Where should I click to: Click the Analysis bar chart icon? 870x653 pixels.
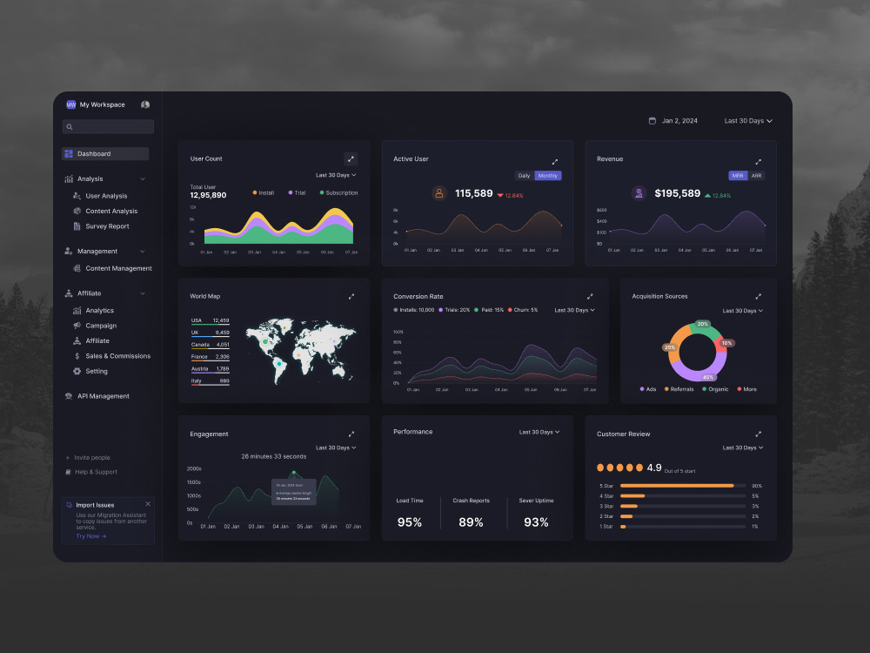pyautogui.click(x=69, y=178)
